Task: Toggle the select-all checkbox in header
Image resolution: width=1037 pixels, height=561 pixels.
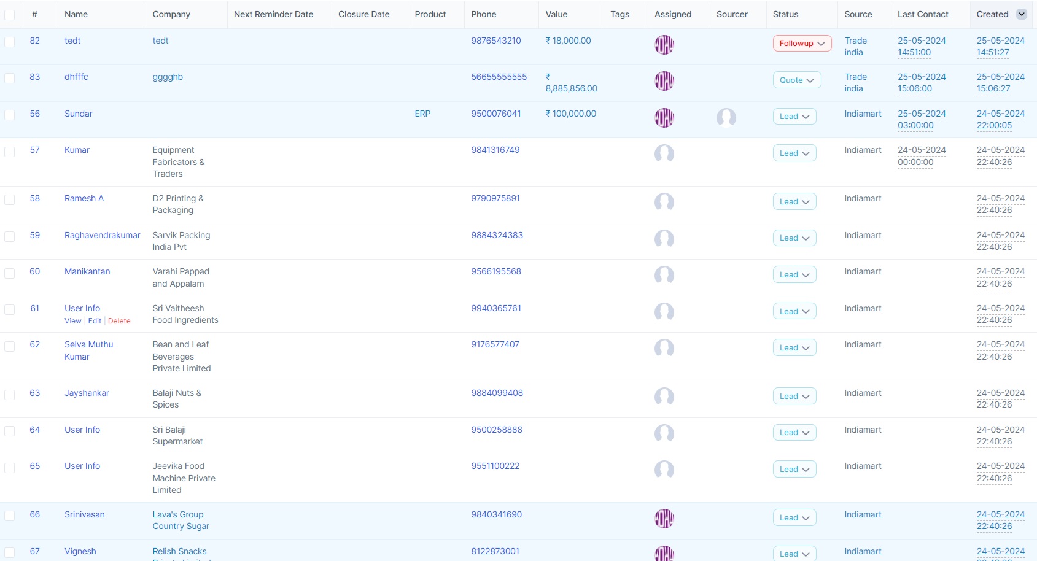Action: point(10,15)
